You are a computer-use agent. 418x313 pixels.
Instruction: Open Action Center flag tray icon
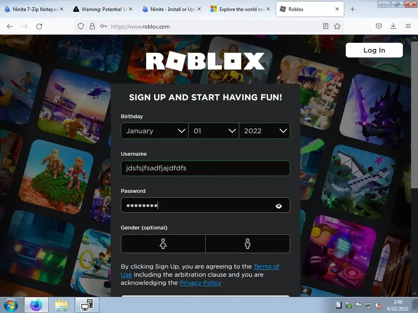358,305
